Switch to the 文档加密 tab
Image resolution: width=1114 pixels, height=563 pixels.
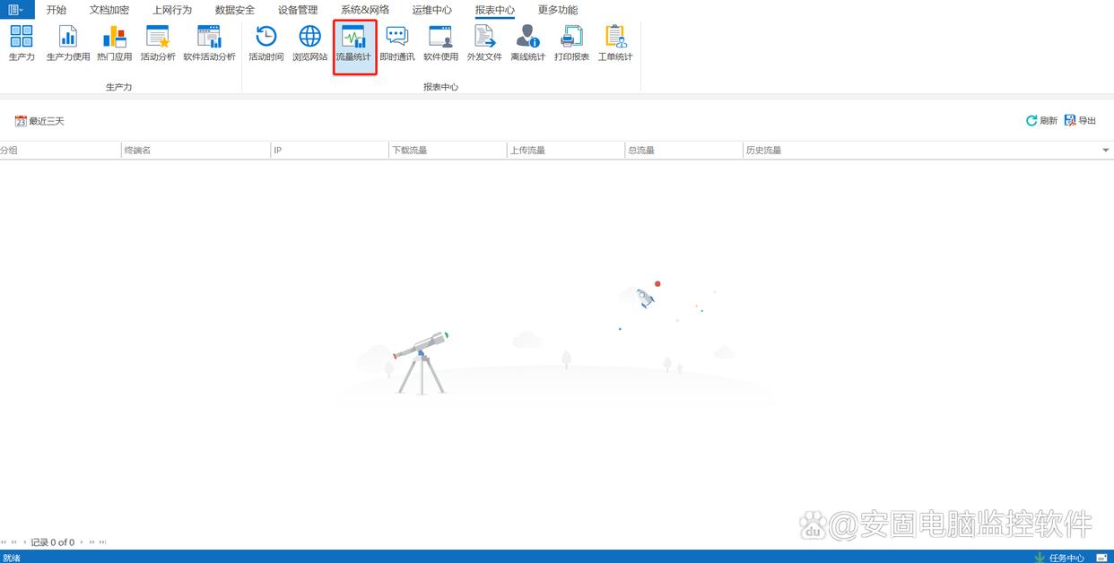109,10
